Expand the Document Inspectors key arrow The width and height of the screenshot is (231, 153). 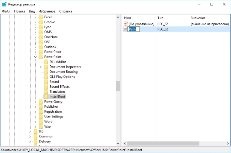40,67
